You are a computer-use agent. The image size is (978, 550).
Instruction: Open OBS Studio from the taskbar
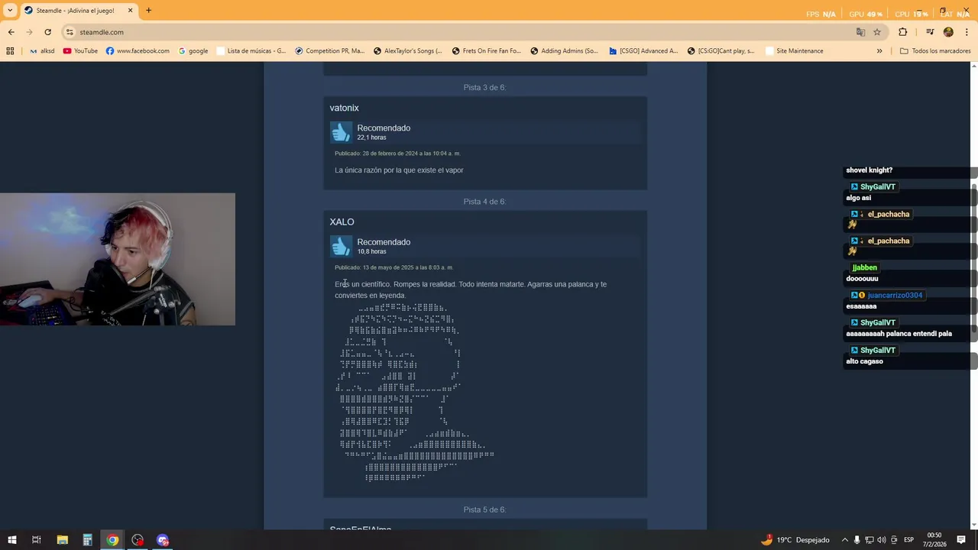138,540
